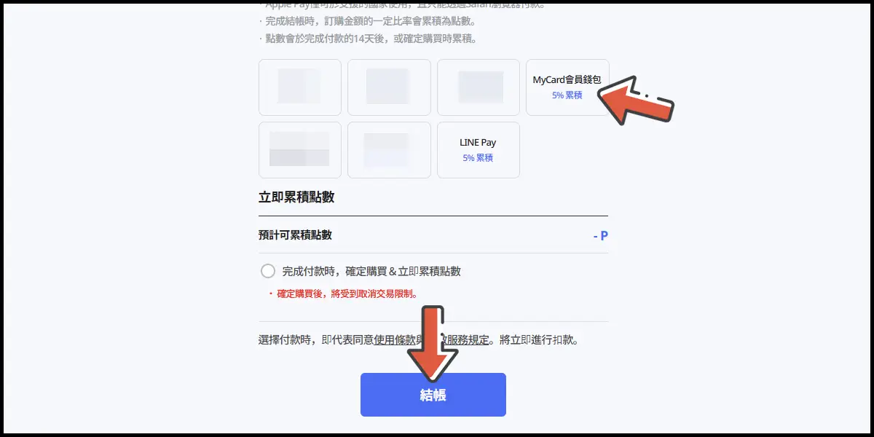Image resolution: width=874 pixels, height=437 pixels.
Task: Pick the blurred payment tile left of LINE Pay
Action: [389, 150]
